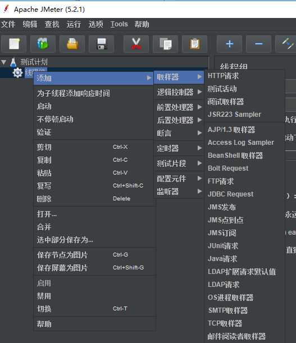This screenshot has height=343, width=296.
Task: Click the New test plan toolbar icon
Action: pyautogui.click(x=14, y=44)
